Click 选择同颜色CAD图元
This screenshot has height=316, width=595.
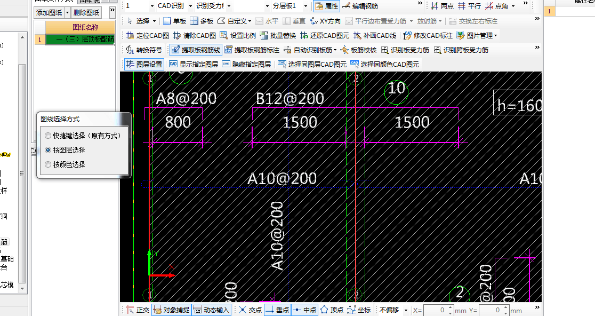click(385, 64)
